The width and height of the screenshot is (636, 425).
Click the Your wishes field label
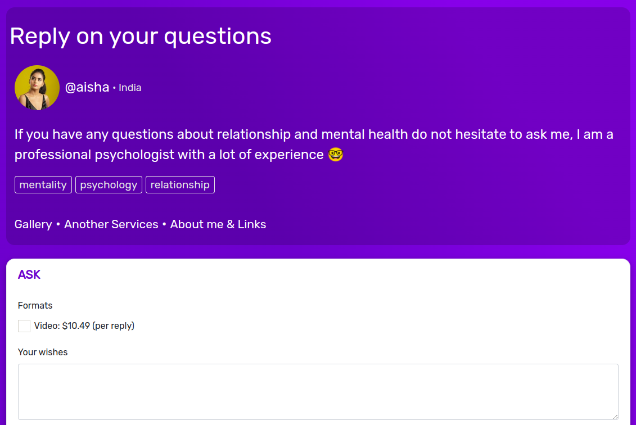43,352
